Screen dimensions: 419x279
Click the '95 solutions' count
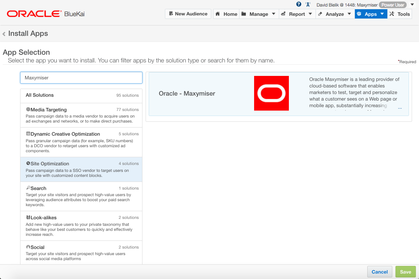click(x=127, y=95)
